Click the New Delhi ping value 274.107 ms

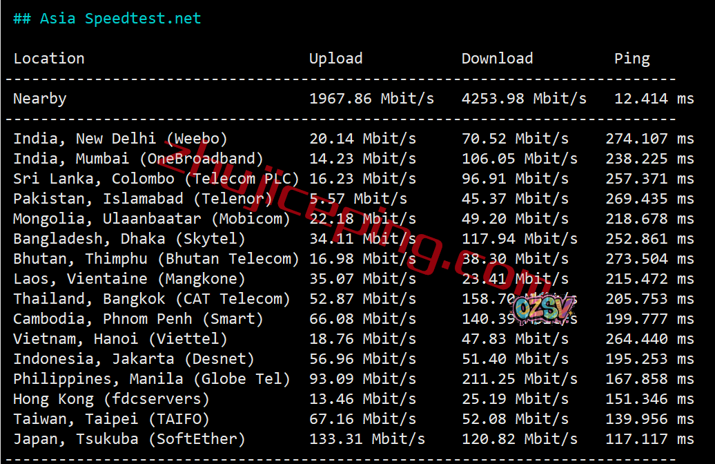click(649, 139)
